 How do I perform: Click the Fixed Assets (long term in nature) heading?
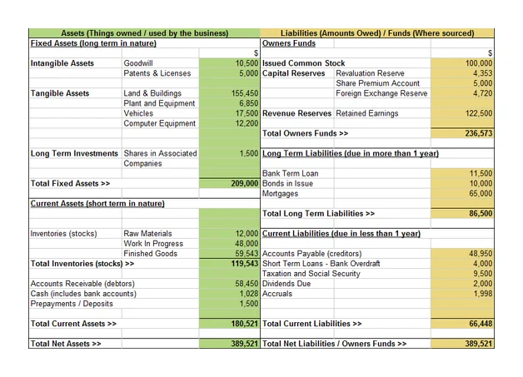pos(93,43)
